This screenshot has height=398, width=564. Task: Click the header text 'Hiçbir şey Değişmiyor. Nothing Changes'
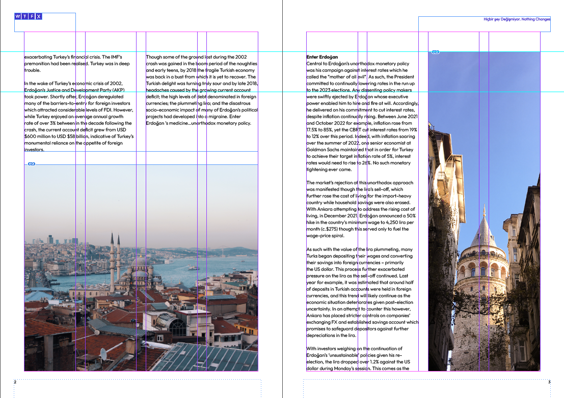[x=517, y=19]
